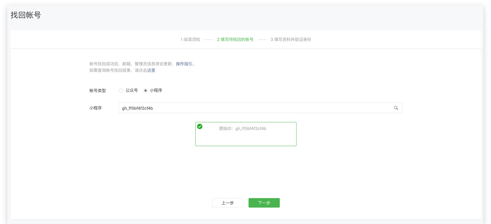Open the 操作指引 link

[184, 64]
